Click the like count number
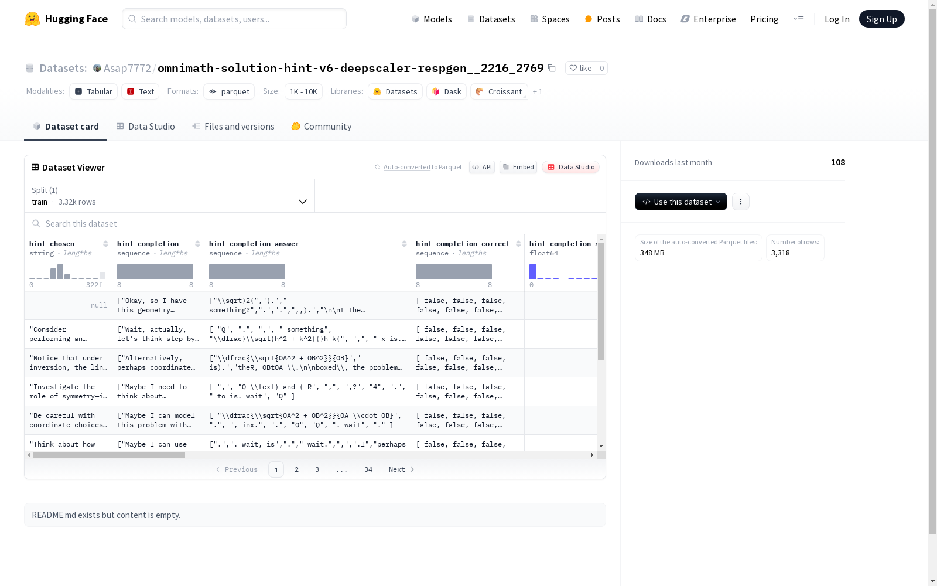 601,68
